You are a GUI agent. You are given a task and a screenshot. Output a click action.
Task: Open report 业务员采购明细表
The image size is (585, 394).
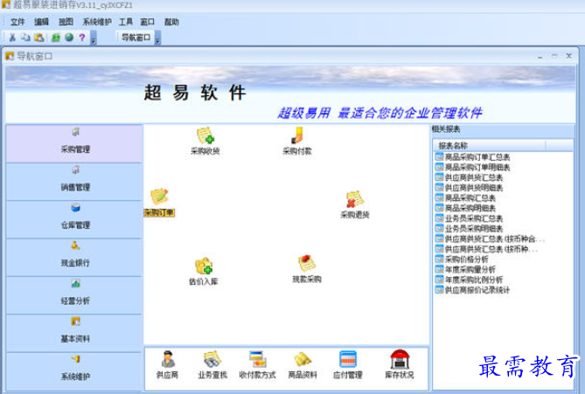[469, 229]
